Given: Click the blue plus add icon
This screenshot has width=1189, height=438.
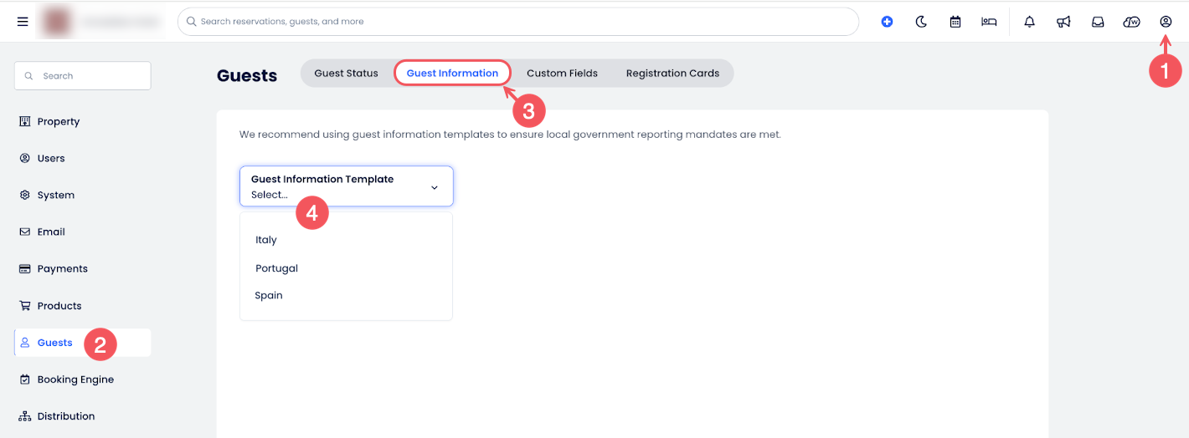Looking at the screenshot, I should [x=887, y=22].
